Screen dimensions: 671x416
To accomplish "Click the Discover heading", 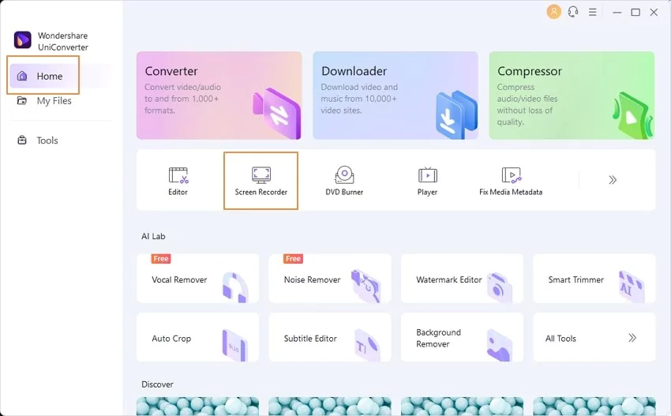I will tap(157, 384).
